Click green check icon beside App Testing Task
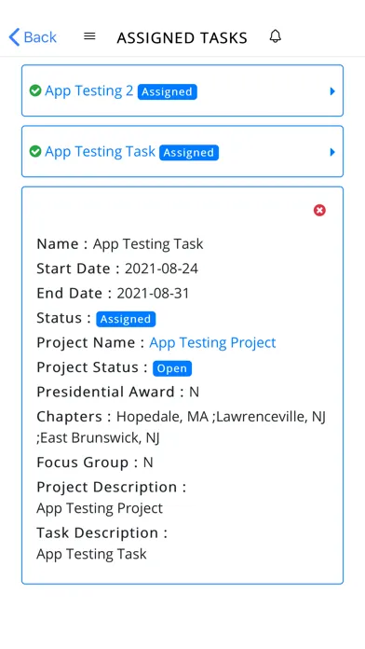365x649 pixels. pyautogui.click(x=35, y=151)
